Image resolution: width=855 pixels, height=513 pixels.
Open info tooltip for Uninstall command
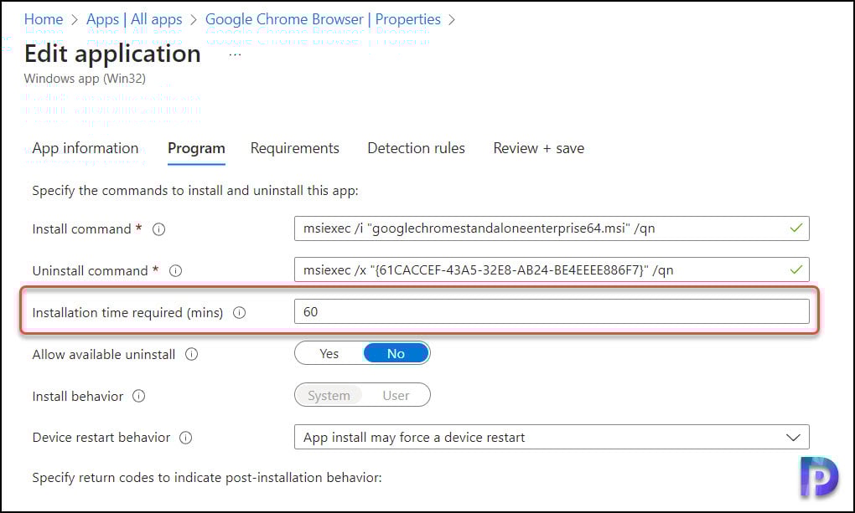(x=175, y=270)
